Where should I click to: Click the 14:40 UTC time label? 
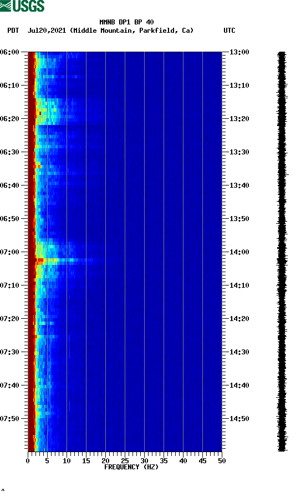pos(239,385)
